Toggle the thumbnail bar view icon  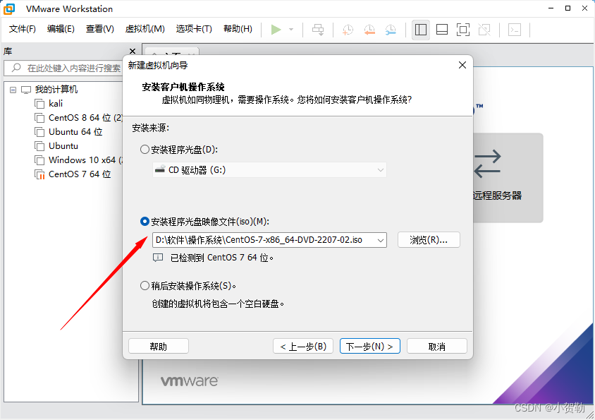(x=442, y=29)
